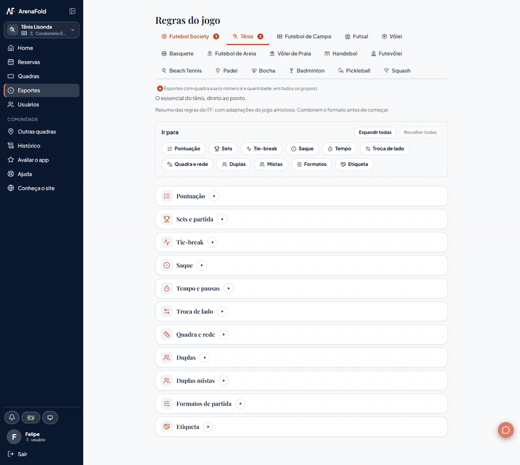Expand the Tie-break section arrow

click(213, 242)
